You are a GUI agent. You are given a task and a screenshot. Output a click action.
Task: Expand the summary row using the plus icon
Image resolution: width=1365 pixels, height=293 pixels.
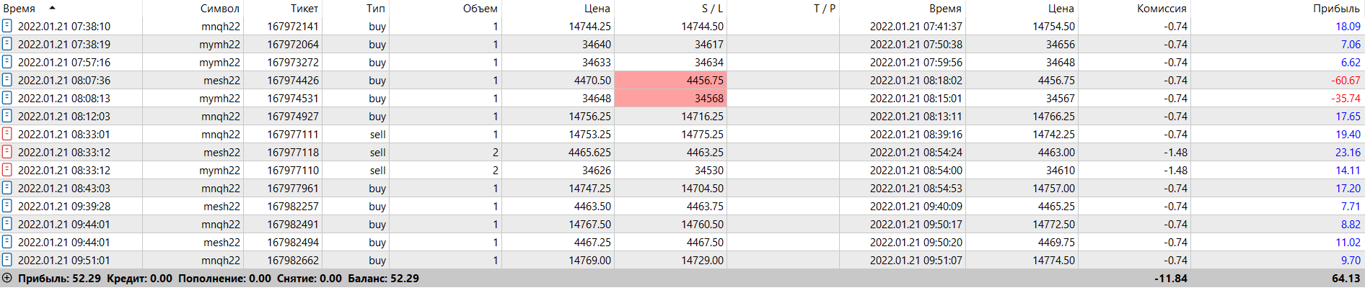[7, 279]
